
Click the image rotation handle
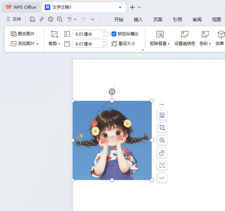(x=112, y=92)
